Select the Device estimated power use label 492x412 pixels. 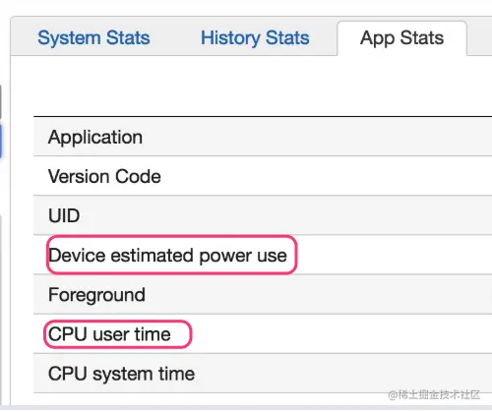point(167,255)
